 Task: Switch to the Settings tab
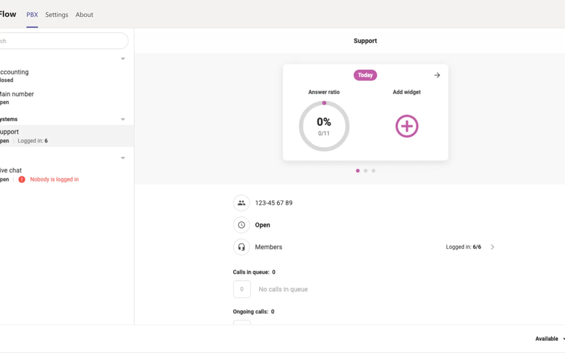(x=56, y=15)
